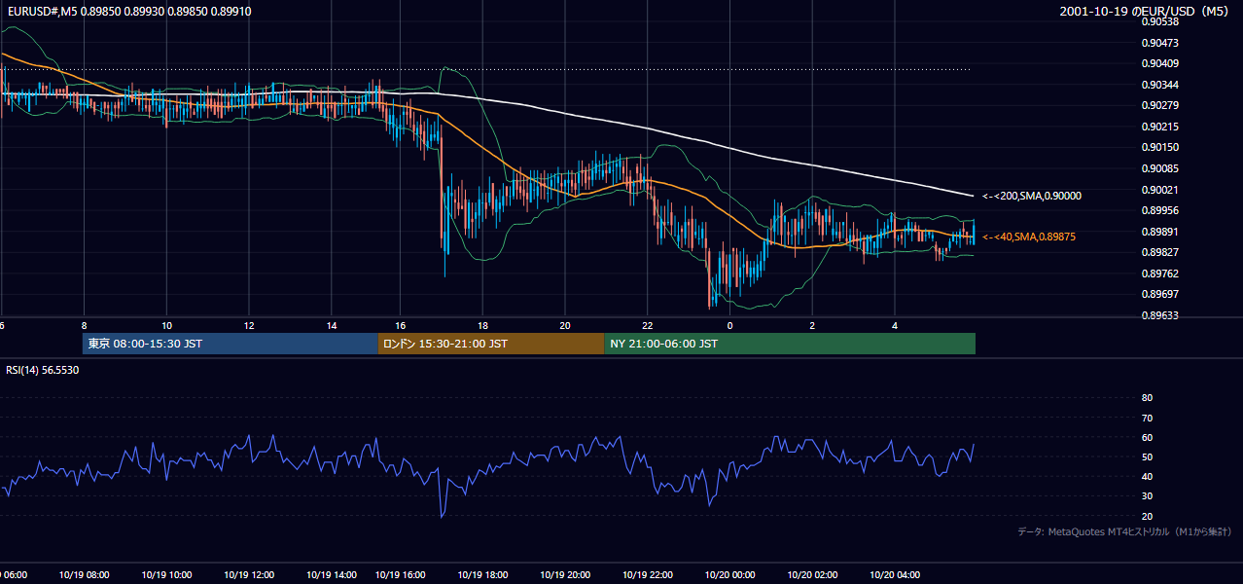Click the RSI 20 level label
Screen dimensions: 1243x584
point(1147,516)
